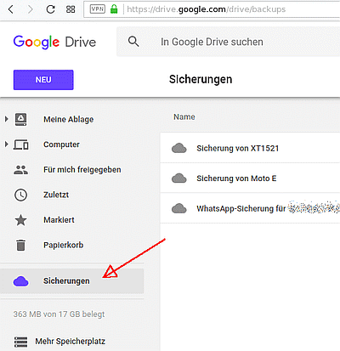The height and width of the screenshot is (351, 340).
Task: Click the purple cloud Sicherungen icon
Action: click(x=21, y=281)
